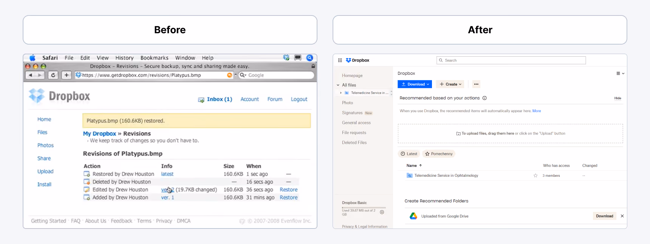Screen dimensions: 650x244
Task: Open Homepage in the new Dropbox sidebar
Action: click(352, 76)
